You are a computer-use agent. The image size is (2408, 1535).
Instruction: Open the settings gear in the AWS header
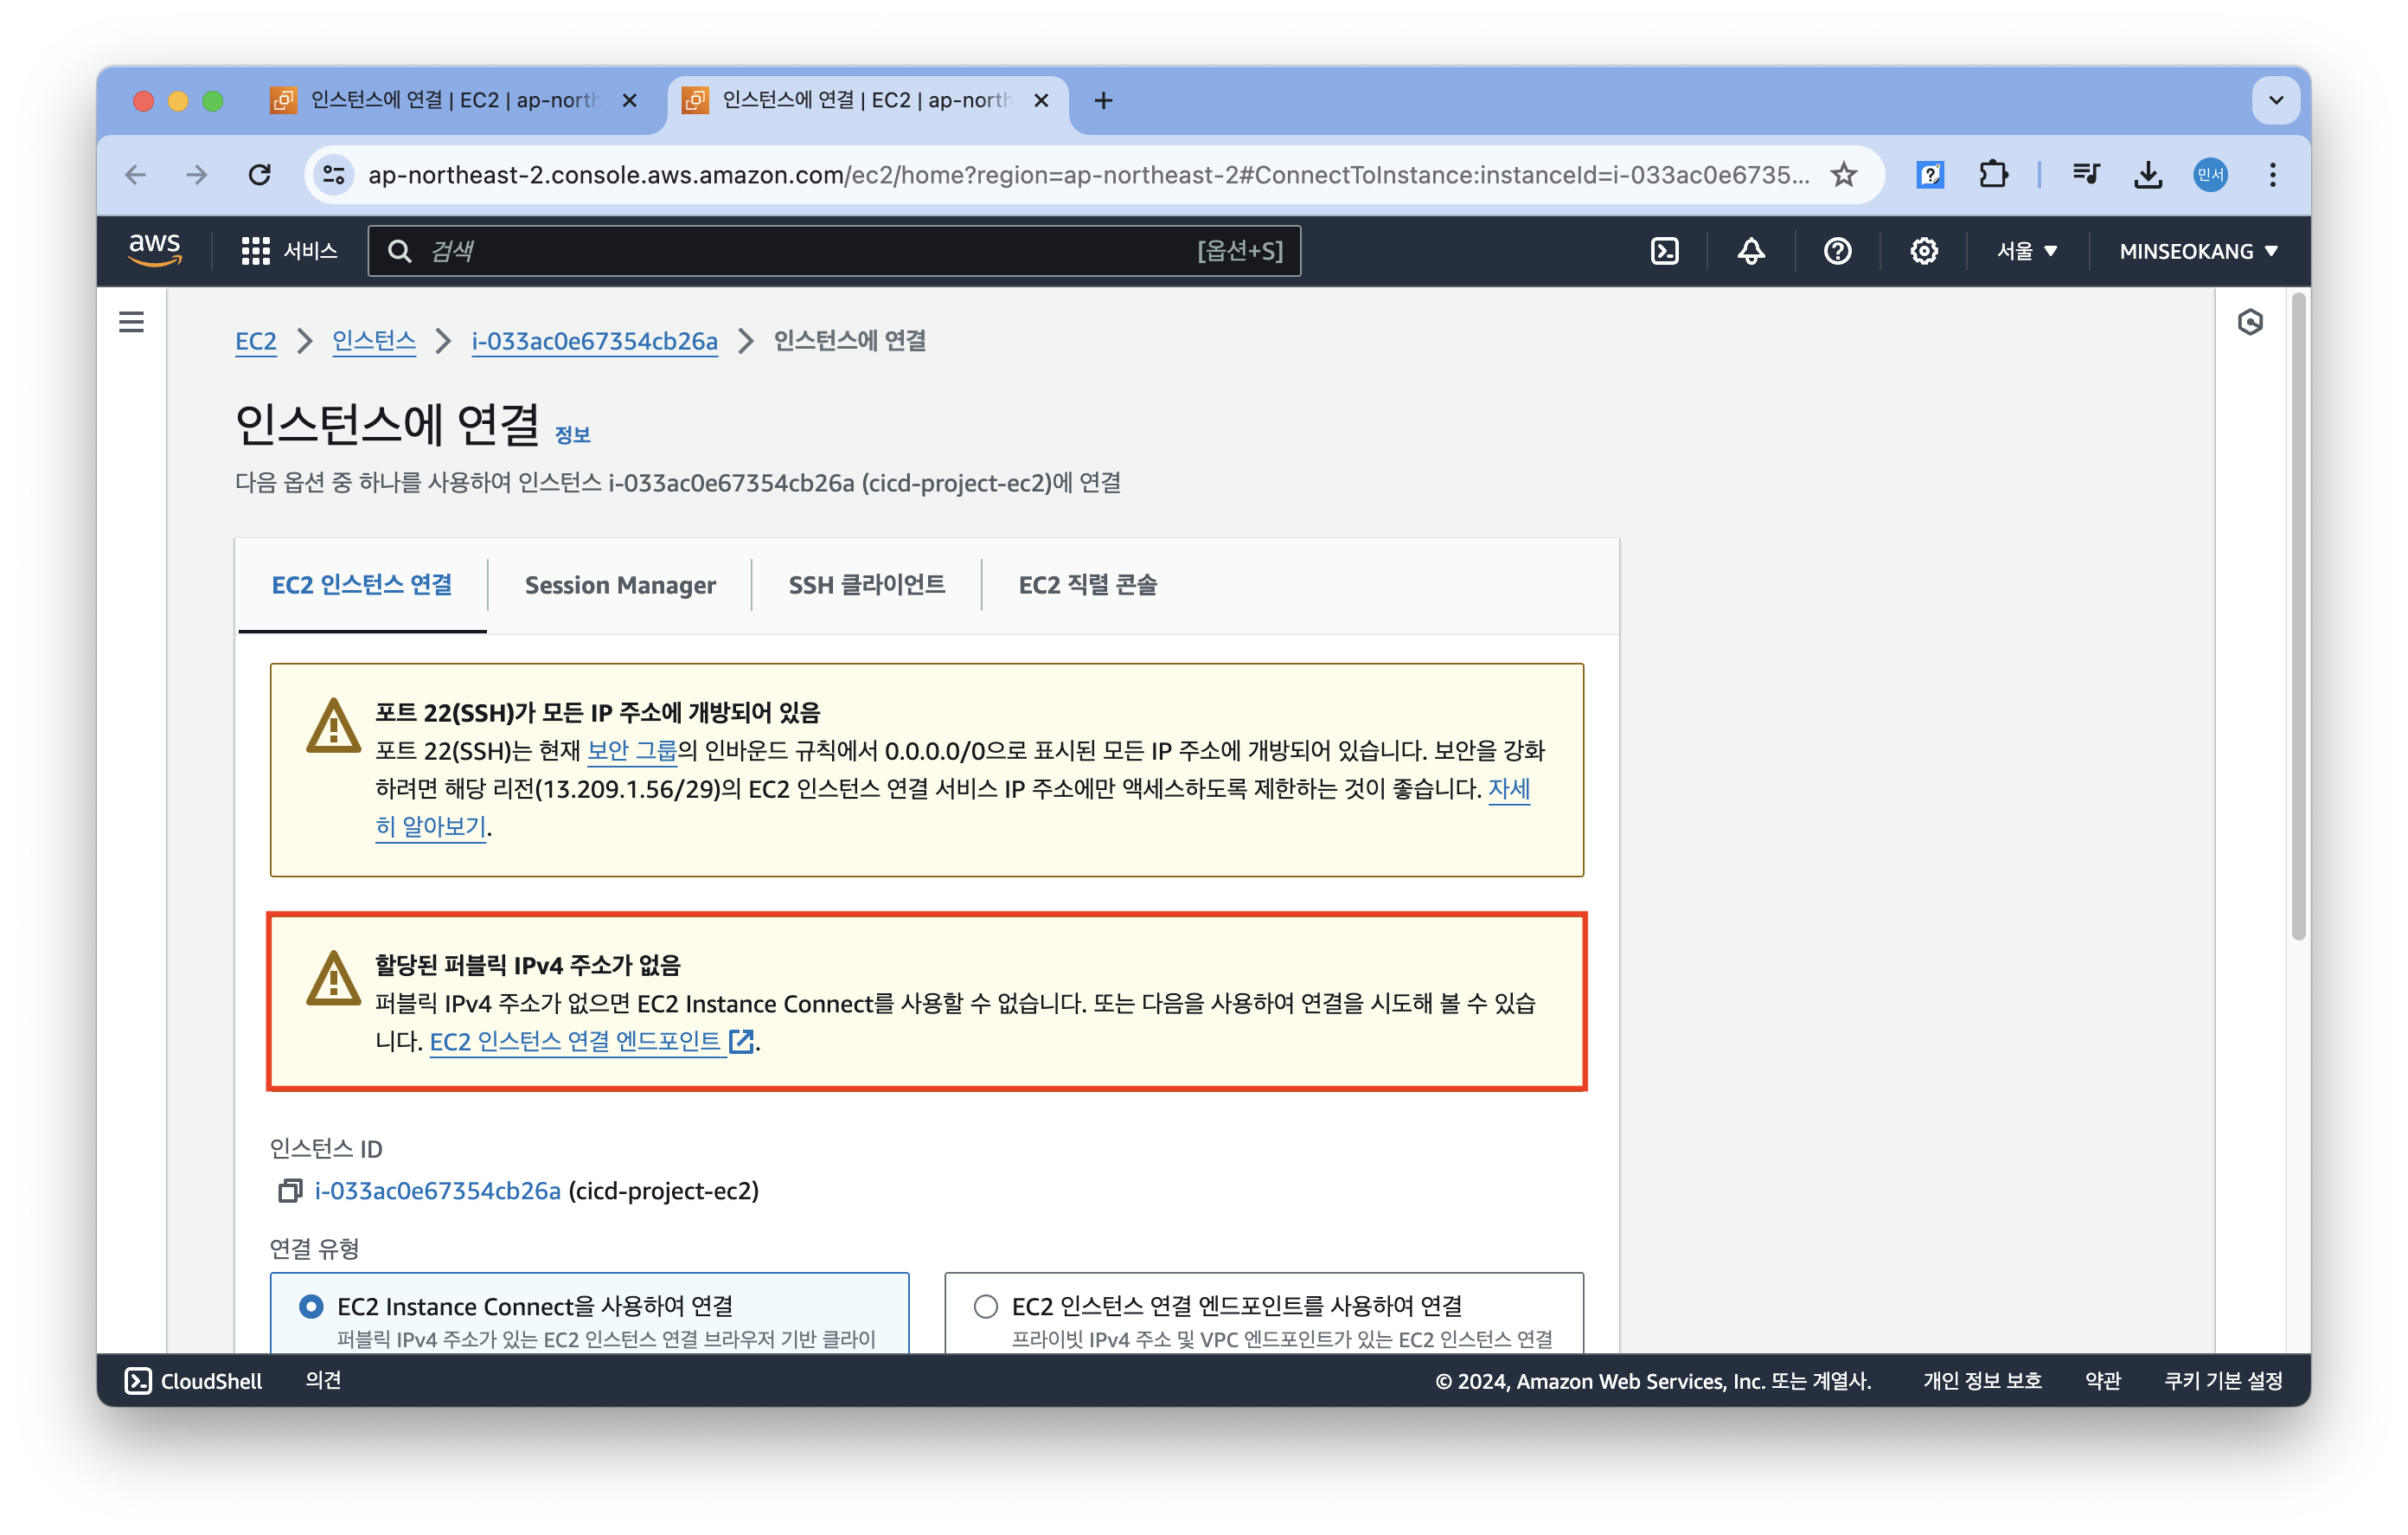(1923, 251)
